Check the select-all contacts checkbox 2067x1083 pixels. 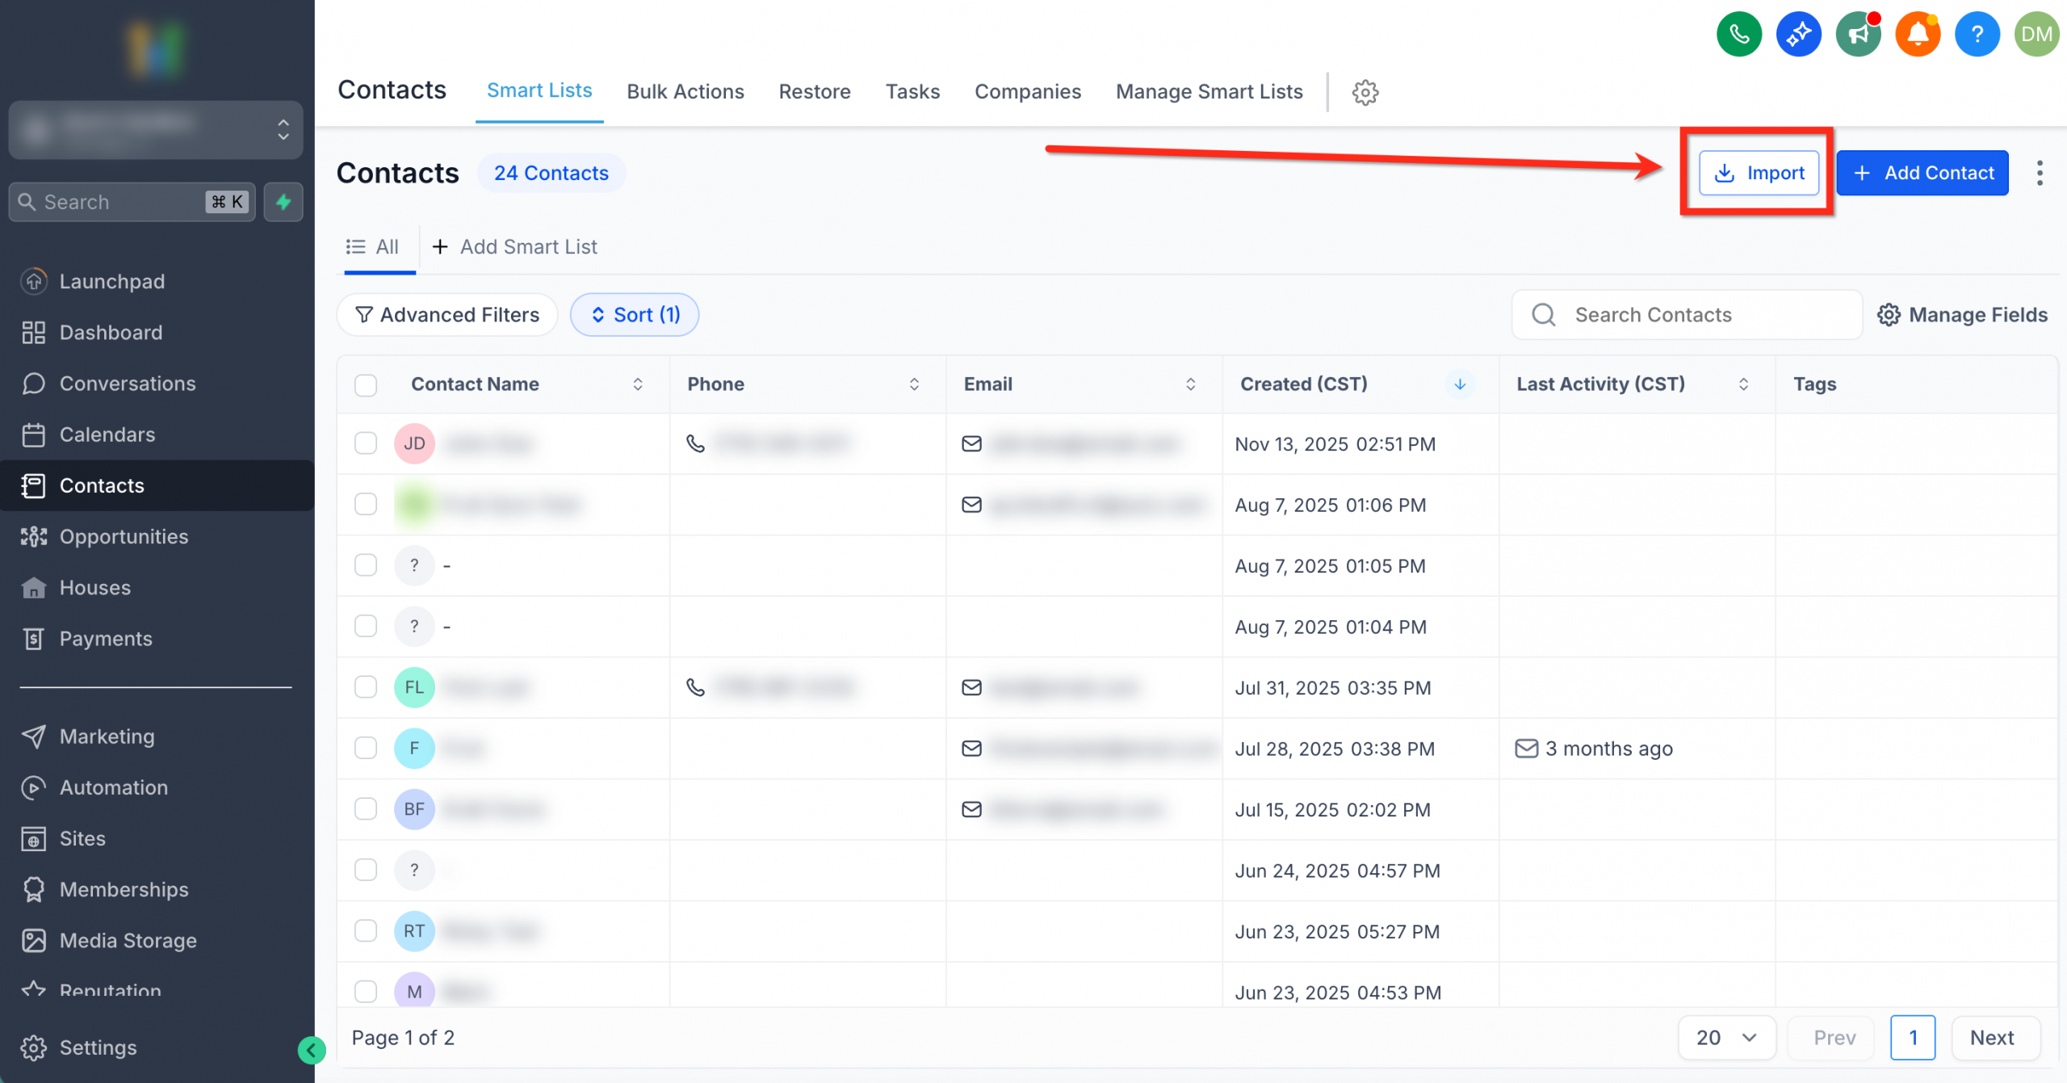click(365, 385)
